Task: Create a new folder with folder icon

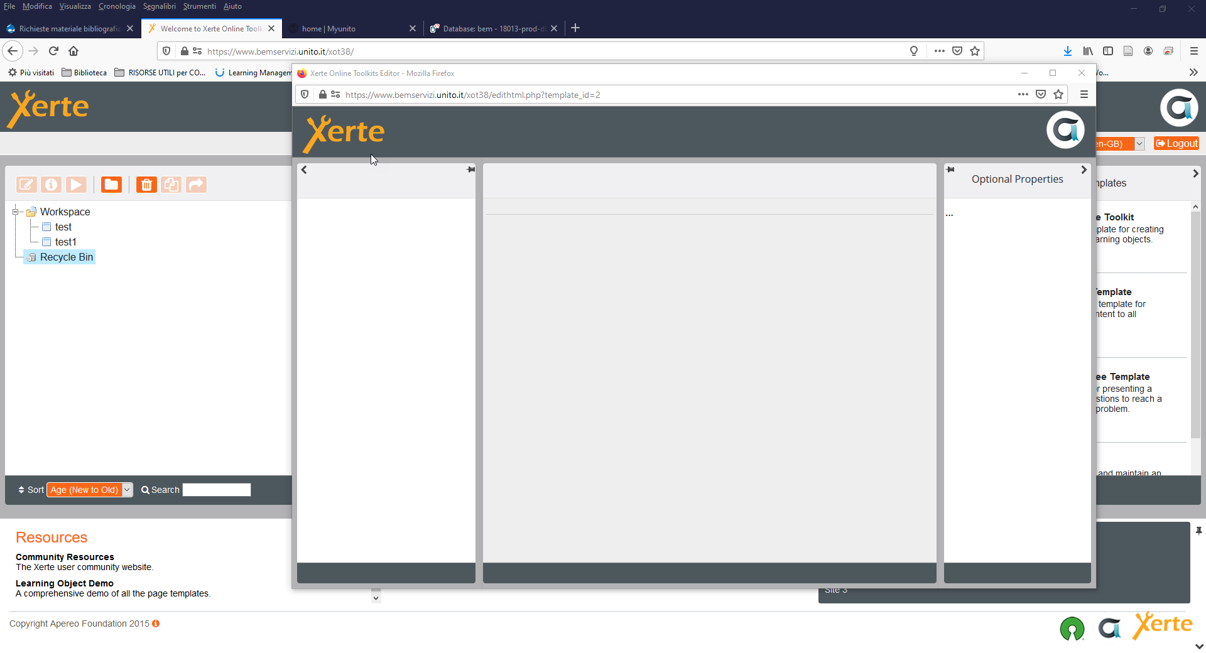Action: click(x=111, y=185)
